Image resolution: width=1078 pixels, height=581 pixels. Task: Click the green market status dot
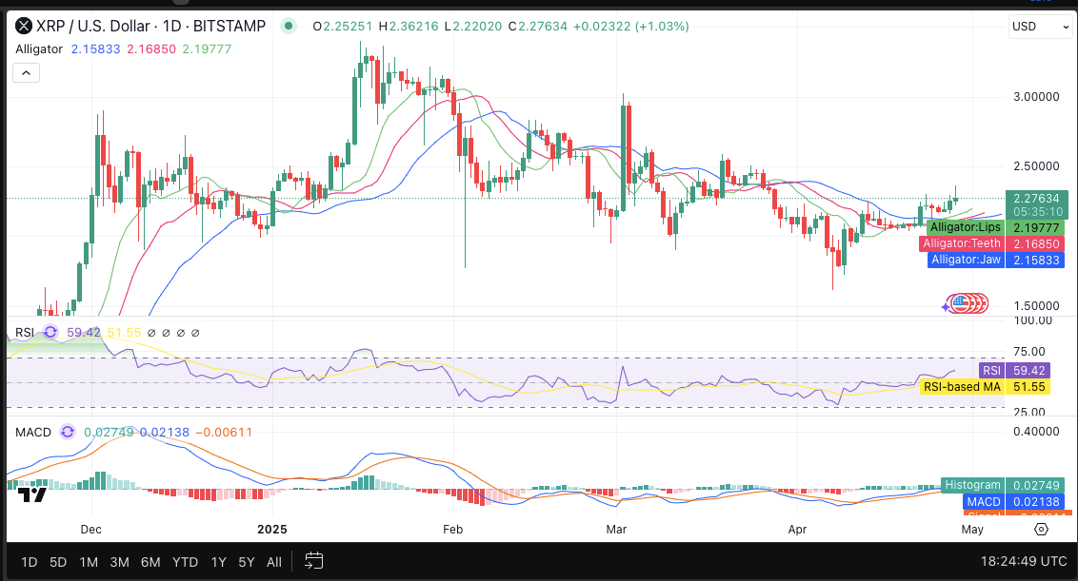(x=289, y=26)
